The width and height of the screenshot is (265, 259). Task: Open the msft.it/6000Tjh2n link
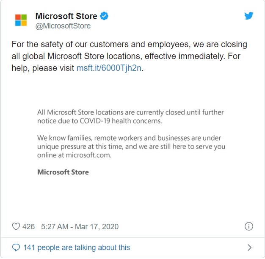[109, 68]
